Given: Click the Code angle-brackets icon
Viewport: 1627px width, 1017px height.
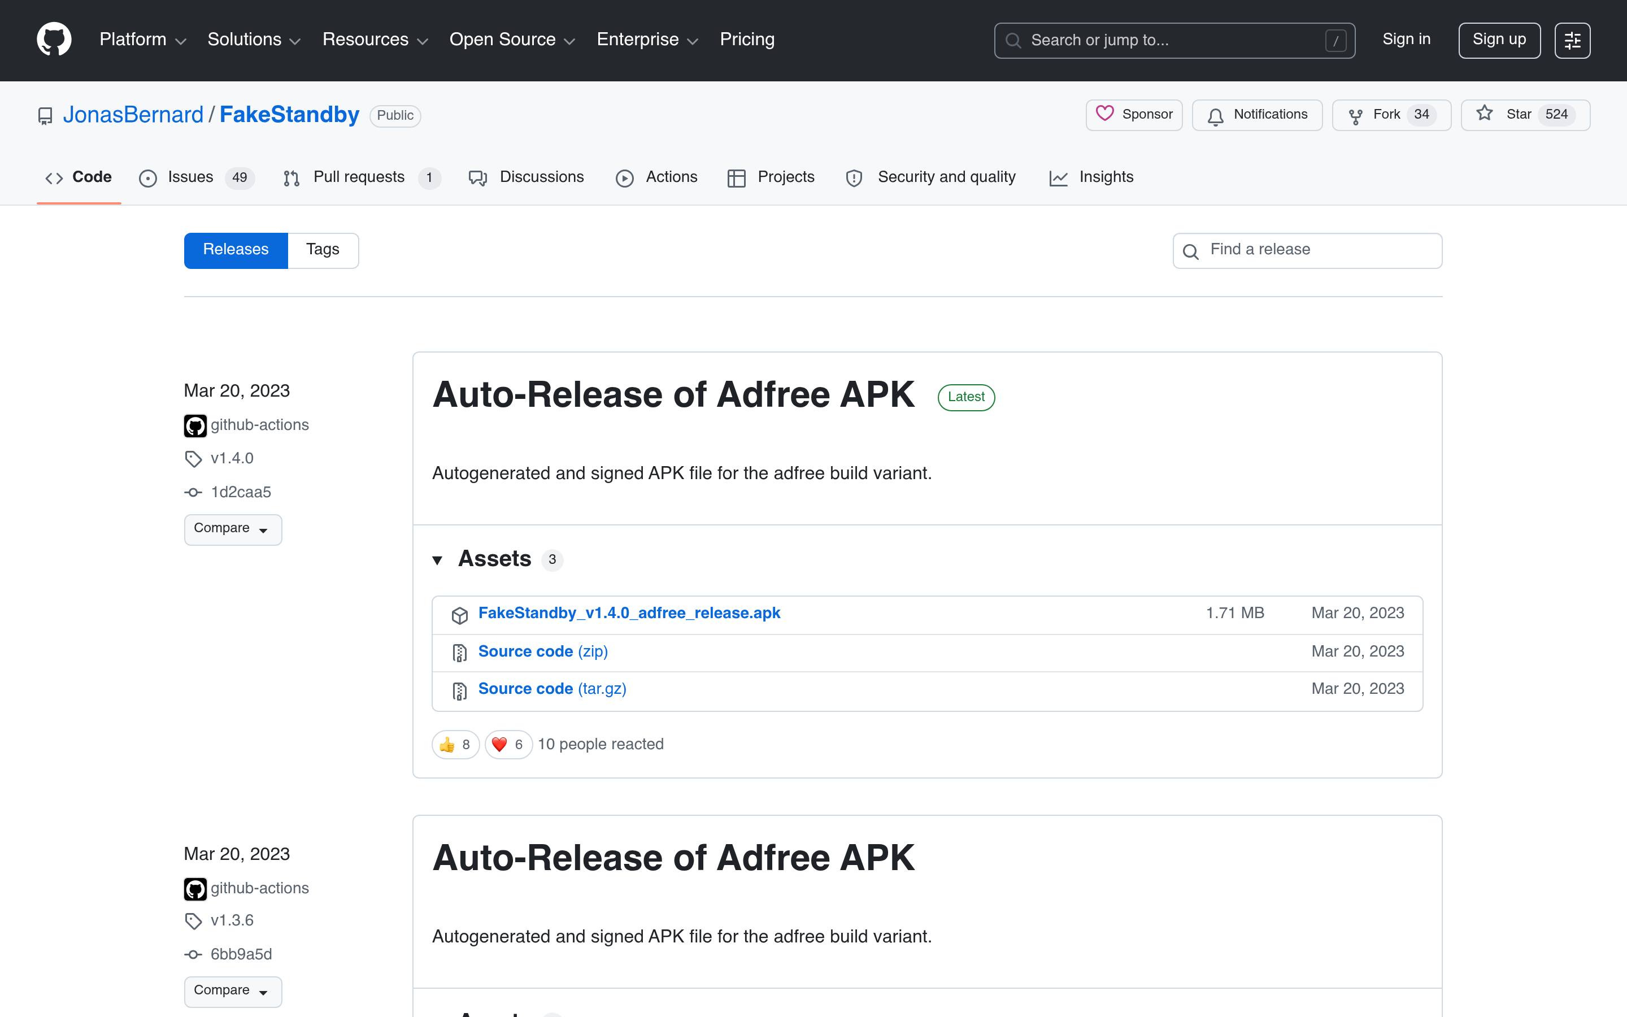Looking at the screenshot, I should 54,177.
